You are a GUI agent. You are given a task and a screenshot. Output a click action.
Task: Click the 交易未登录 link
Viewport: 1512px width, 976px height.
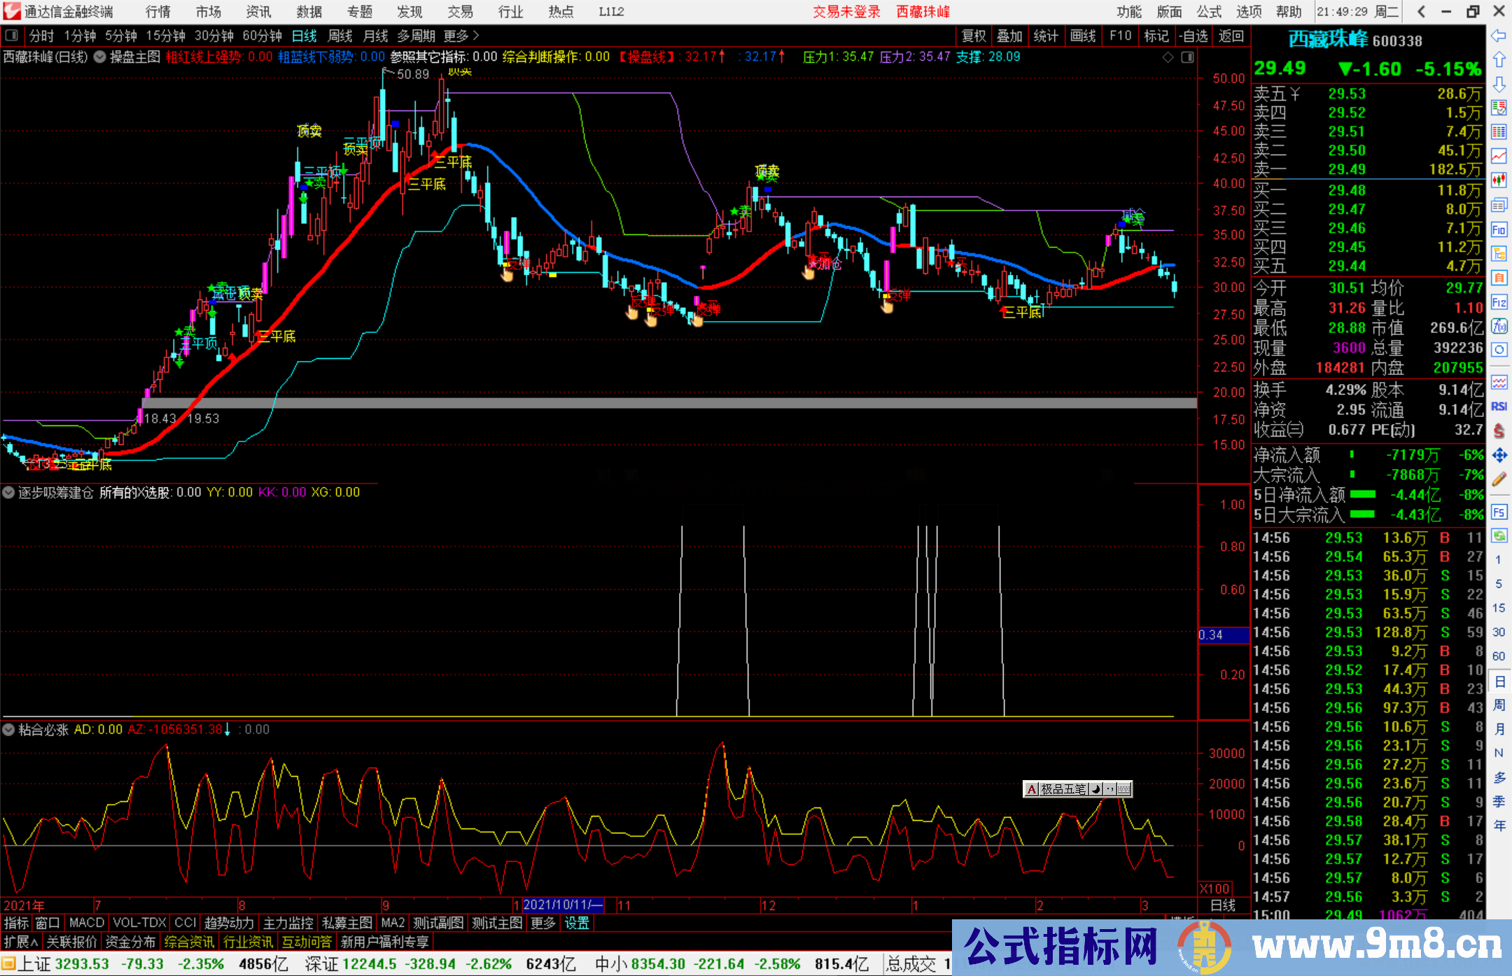(x=846, y=12)
